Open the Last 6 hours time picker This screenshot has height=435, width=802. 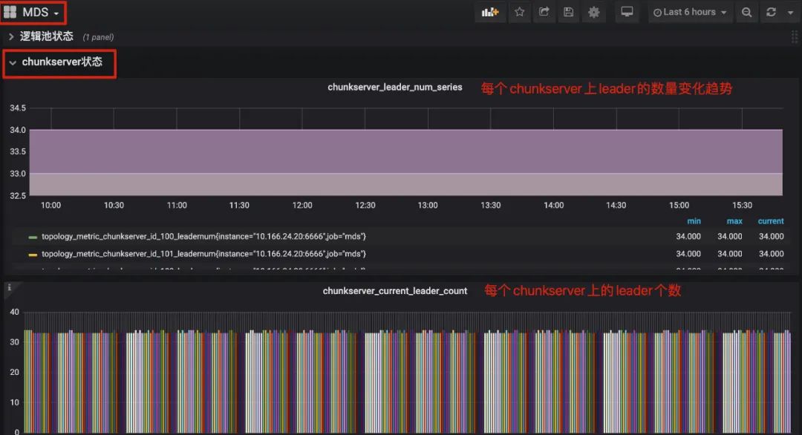689,13
